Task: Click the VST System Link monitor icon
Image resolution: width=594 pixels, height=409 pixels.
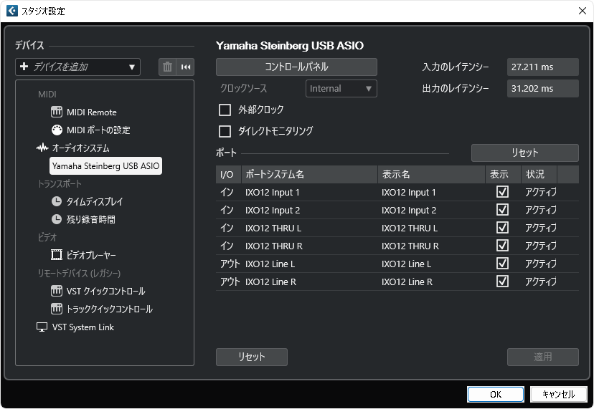Action: coord(42,327)
